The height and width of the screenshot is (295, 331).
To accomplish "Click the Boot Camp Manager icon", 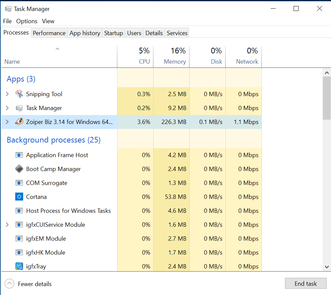I will pyautogui.click(x=19, y=169).
